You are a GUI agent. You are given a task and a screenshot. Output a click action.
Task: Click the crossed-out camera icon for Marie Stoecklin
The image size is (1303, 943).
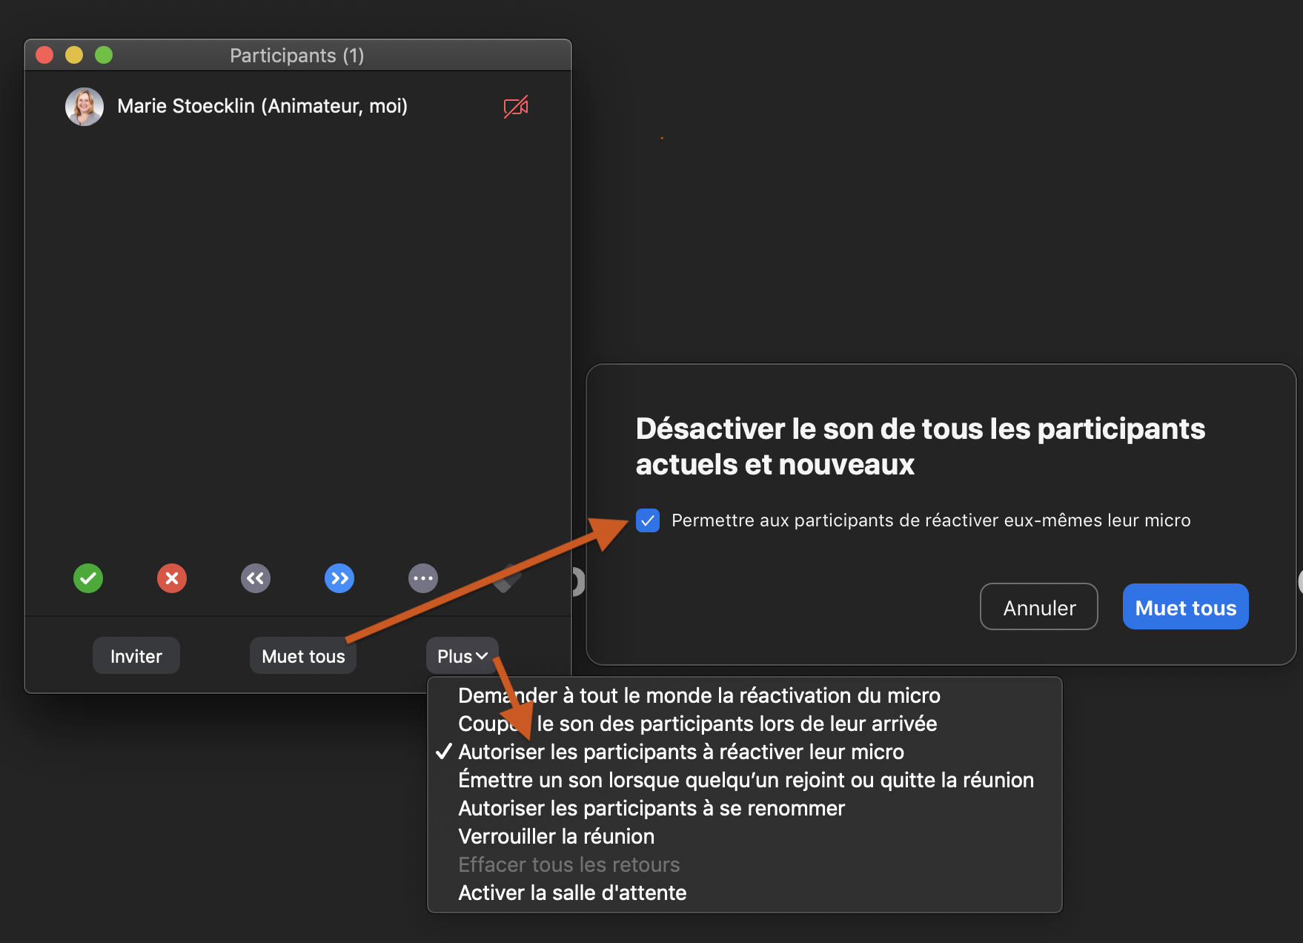tap(516, 107)
